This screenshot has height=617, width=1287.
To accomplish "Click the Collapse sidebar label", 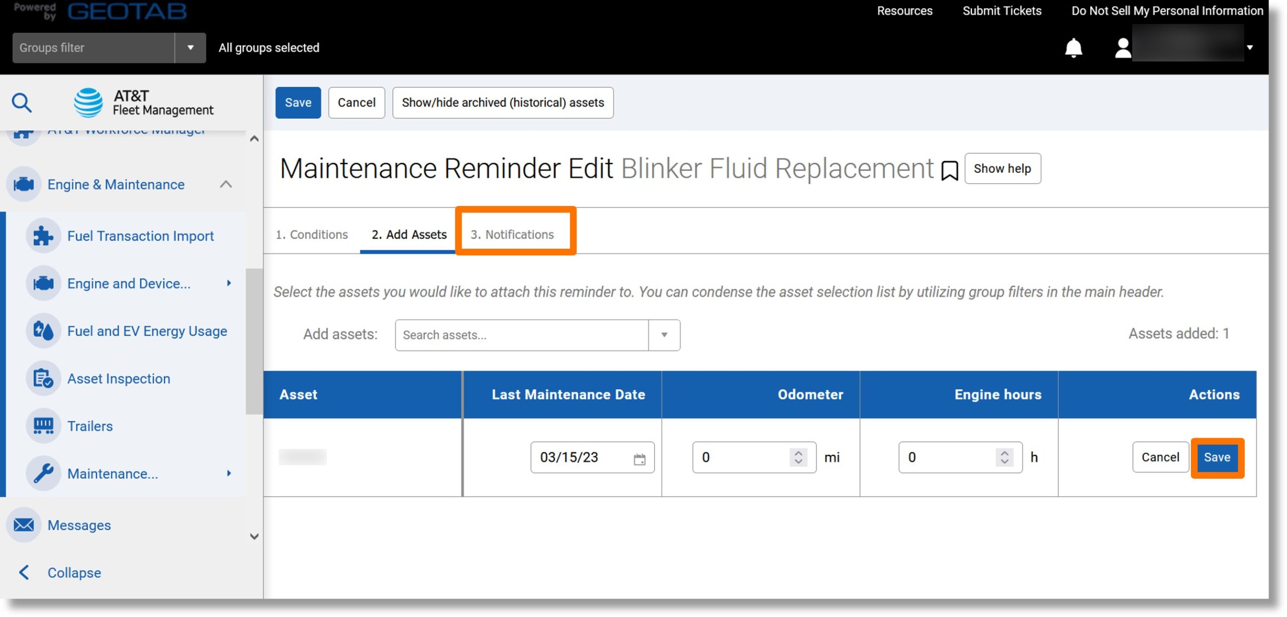I will pyautogui.click(x=74, y=572).
